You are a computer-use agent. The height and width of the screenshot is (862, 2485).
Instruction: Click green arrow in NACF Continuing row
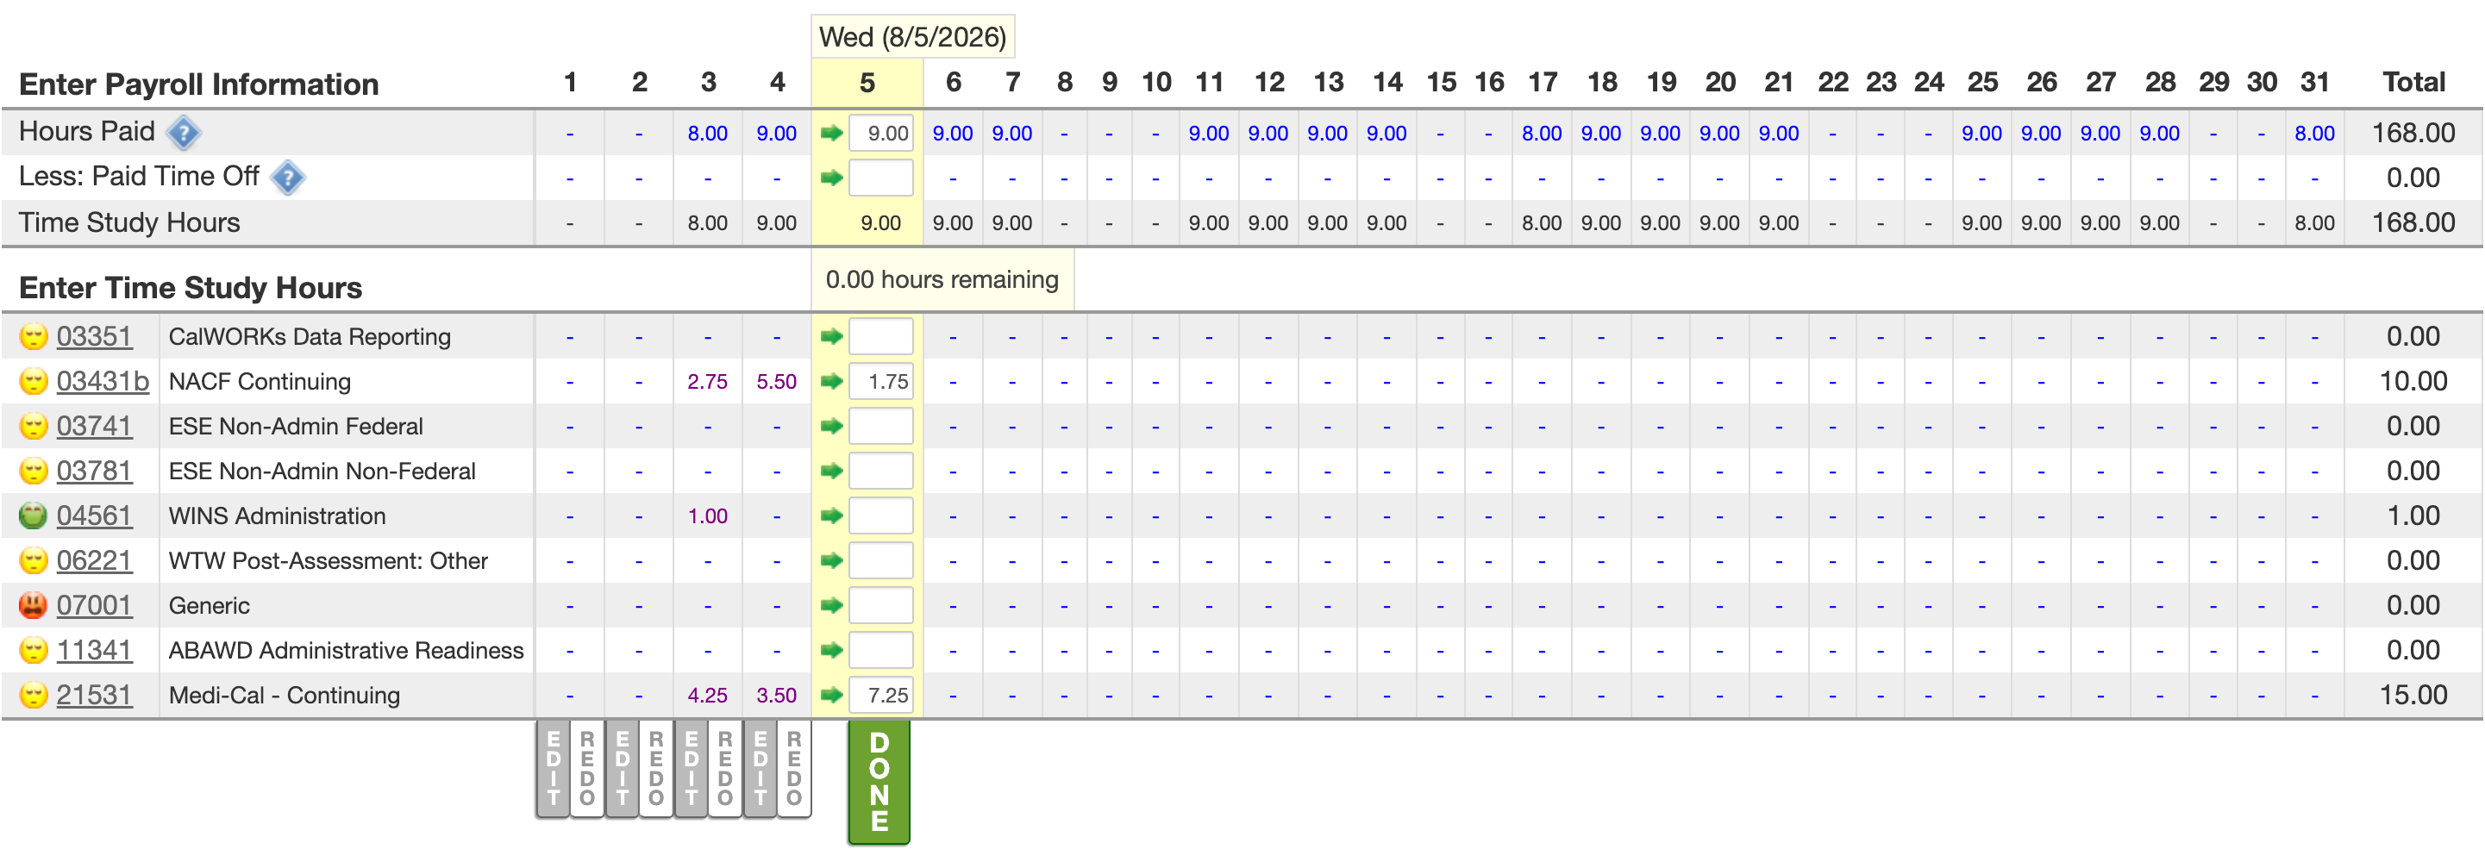click(831, 382)
